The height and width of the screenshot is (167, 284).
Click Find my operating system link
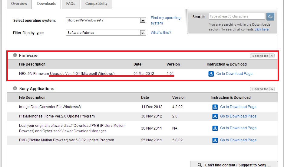[x=166, y=21]
